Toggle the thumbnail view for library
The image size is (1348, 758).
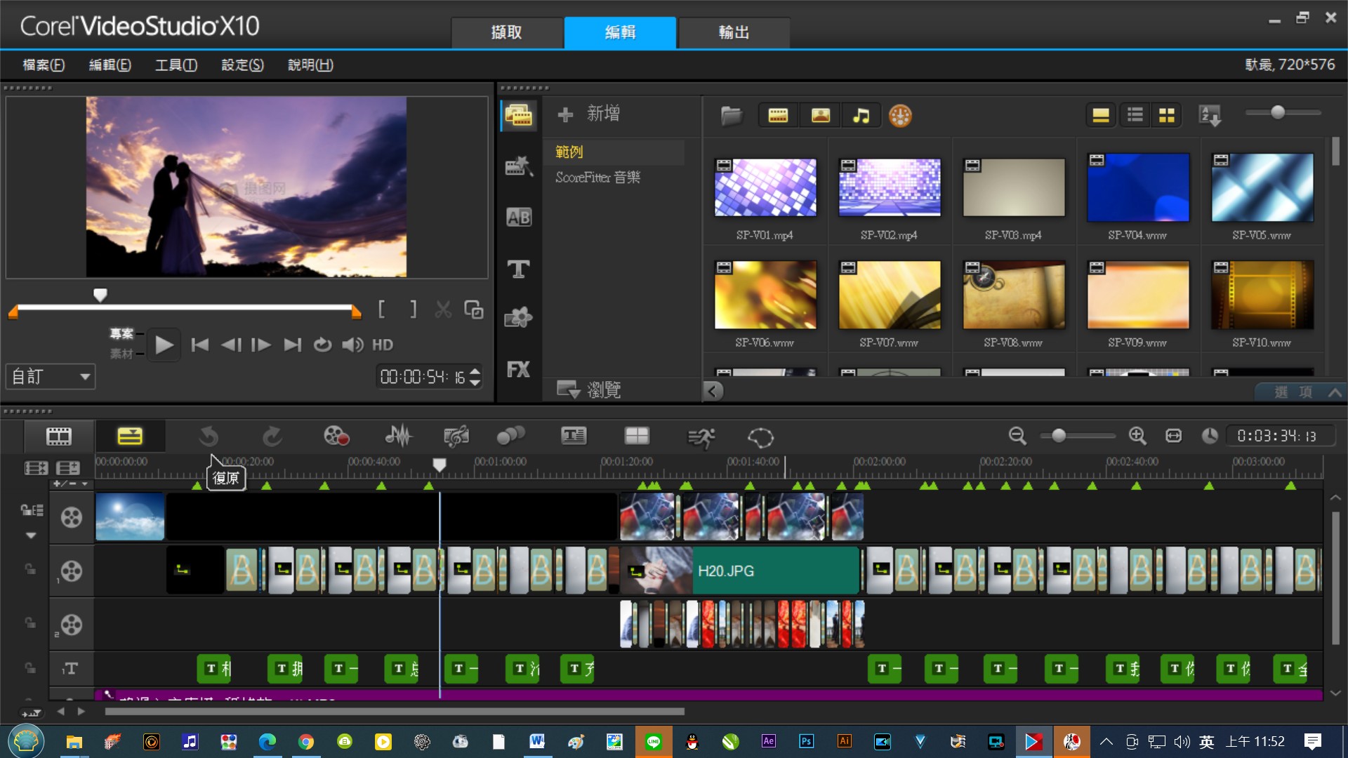(x=1167, y=115)
